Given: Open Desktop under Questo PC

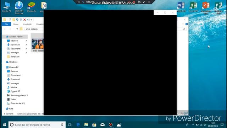Looking at the screenshot, I should point(14,71).
